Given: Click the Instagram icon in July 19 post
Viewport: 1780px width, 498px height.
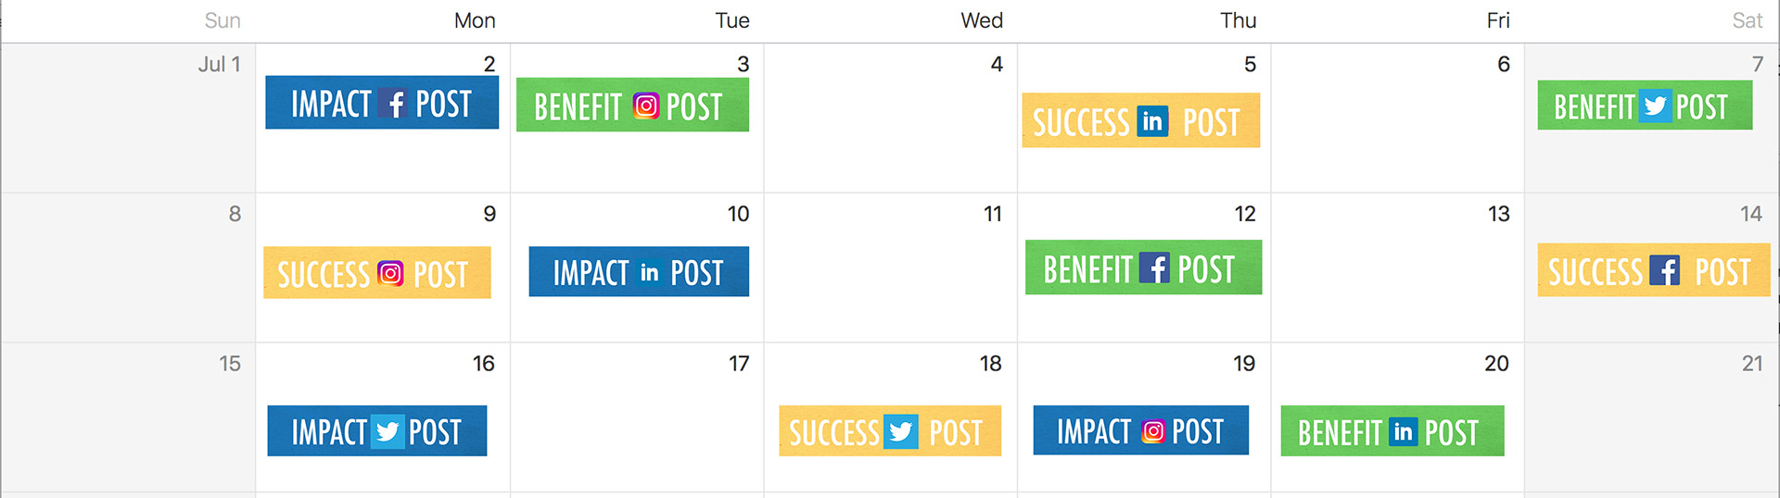Looking at the screenshot, I should click(1152, 431).
